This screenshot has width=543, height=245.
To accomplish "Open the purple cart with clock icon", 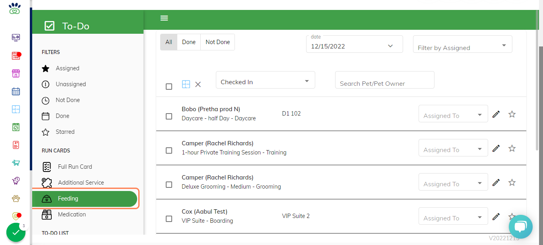I will pyautogui.click(x=16, y=181).
